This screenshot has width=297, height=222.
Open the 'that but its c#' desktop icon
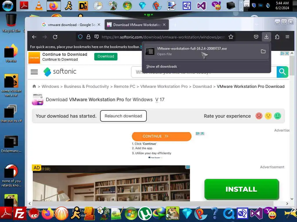(11, 113)
